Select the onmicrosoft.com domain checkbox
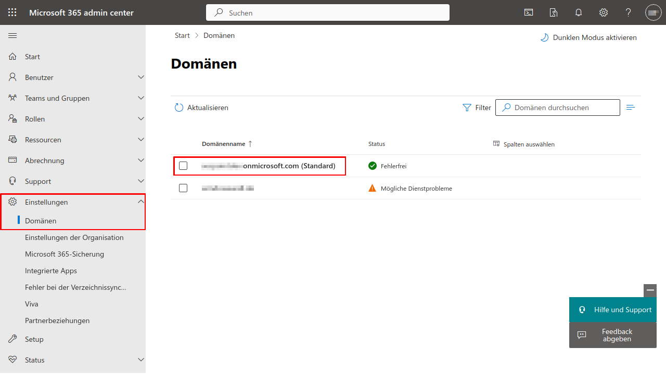 coord(183,166)
